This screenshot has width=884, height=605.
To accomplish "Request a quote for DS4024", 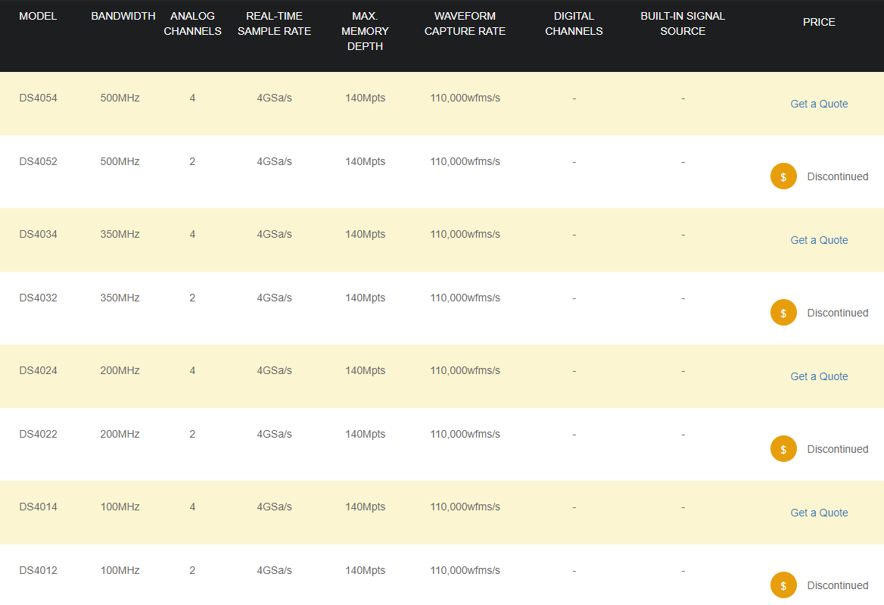I will point(819,376).
